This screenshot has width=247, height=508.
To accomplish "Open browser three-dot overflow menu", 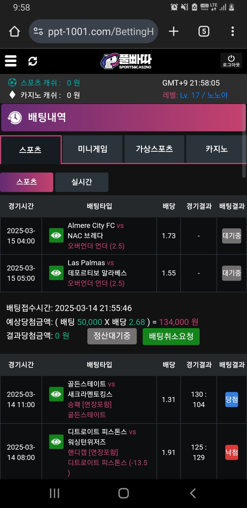I will coord(232,31).
